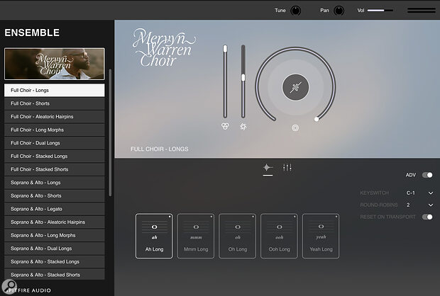Select Full Choir - Stacked Shorts
The width and height of the screenshot is (440, 296).
[55, 169]
